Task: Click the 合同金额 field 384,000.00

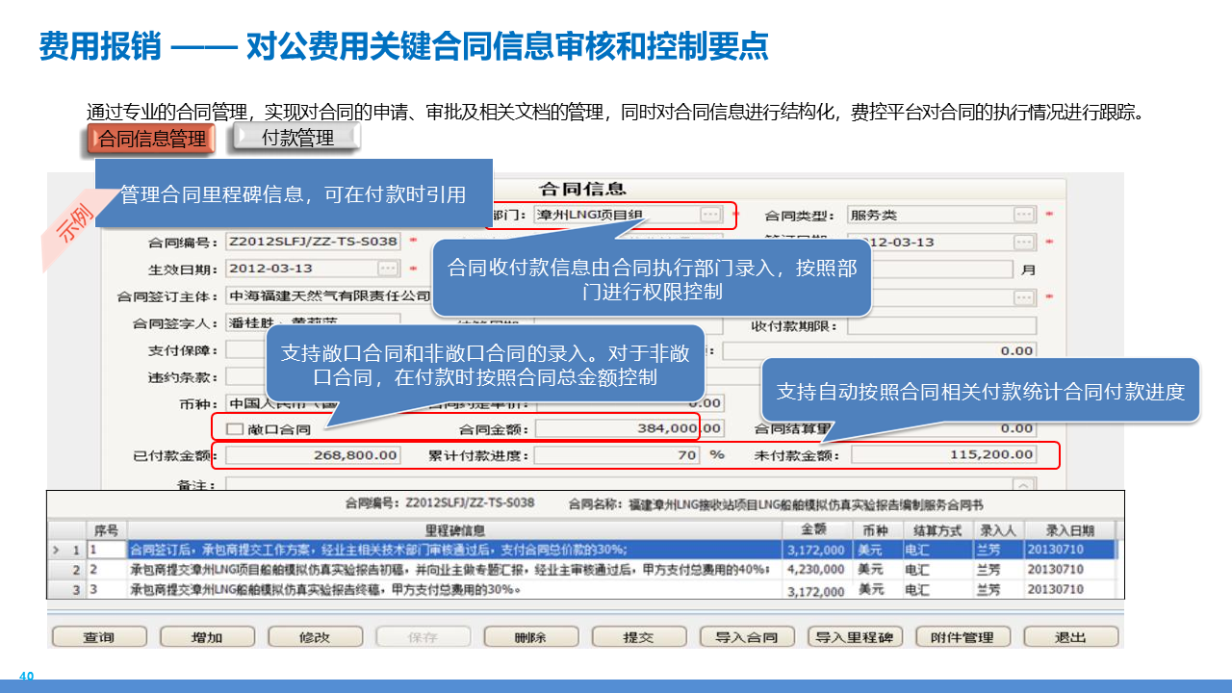Action: pos(629,428)
